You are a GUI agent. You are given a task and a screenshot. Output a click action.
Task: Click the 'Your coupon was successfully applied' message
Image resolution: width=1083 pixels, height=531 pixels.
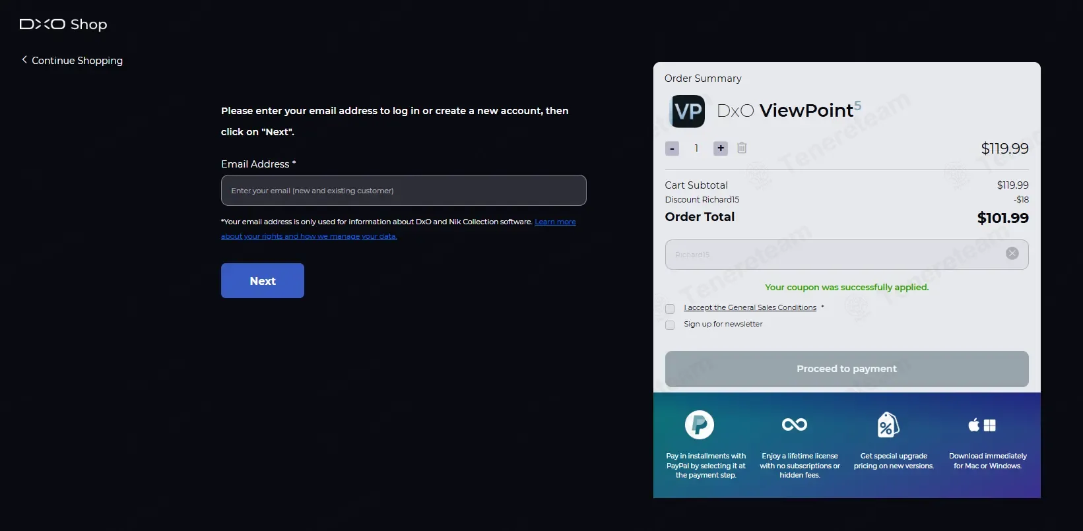847,287
